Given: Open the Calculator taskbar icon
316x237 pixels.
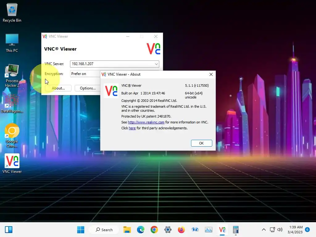Looking at the screenshot, I should coord(235,230).
